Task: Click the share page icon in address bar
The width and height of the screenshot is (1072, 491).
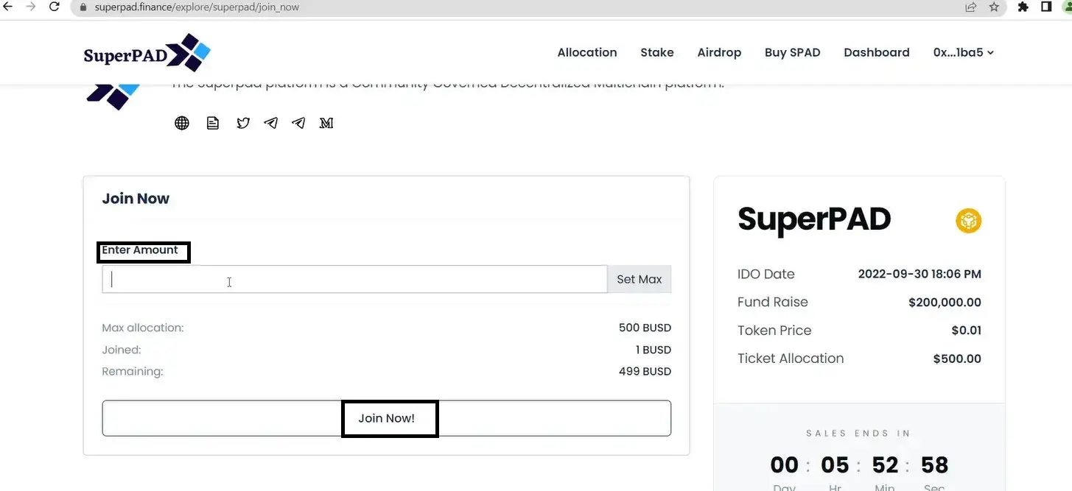Action: pos(970,7)
